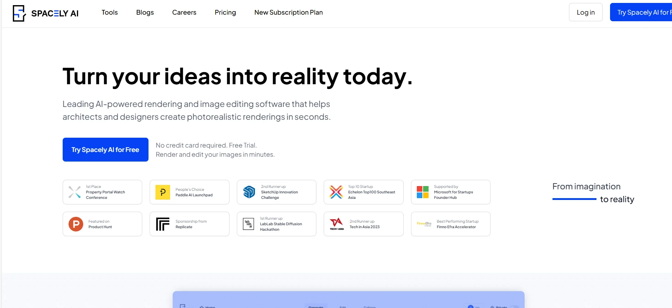The width and height of the screenshot is (672, 308).
Task: Click the LabLab AI hackathon icon
Action: [249, 224]
